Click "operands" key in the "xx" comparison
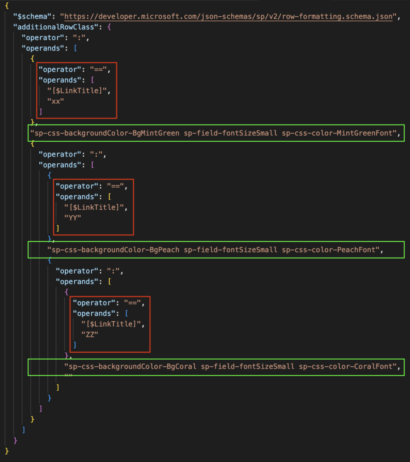The image size is (410, 462). tap(60, 80)
